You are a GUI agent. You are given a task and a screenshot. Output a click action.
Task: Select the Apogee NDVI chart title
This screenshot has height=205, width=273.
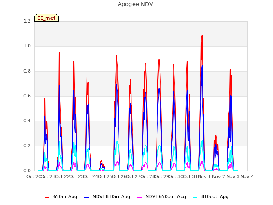(x=136, y=4)
